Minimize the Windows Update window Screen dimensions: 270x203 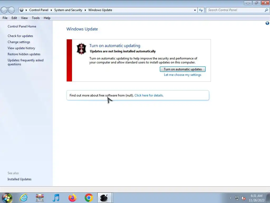coord(248,3)
